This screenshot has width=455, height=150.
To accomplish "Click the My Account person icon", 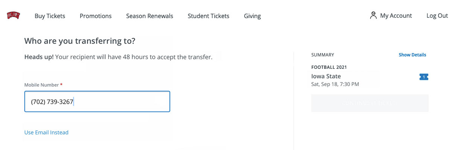I will (x=373, y=15).
